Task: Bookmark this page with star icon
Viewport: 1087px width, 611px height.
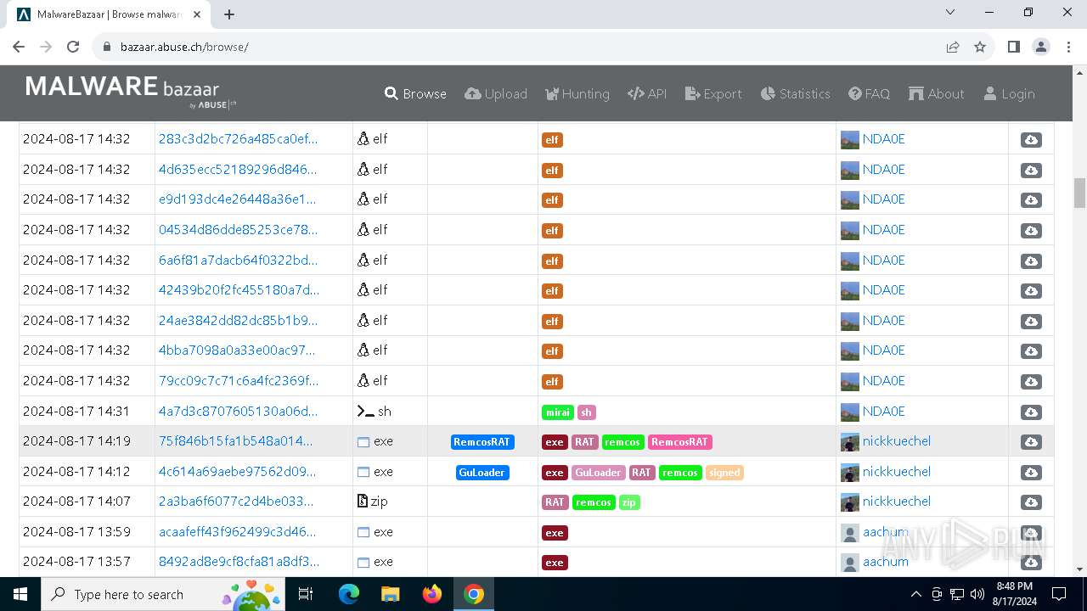Action: point(980,47)
